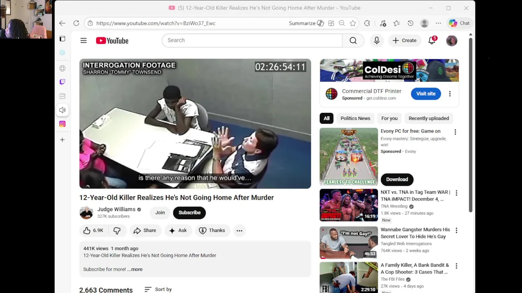Search with your voice microphone icon
522x293 pixels.
pyautogui.click(x=377, y=40)
